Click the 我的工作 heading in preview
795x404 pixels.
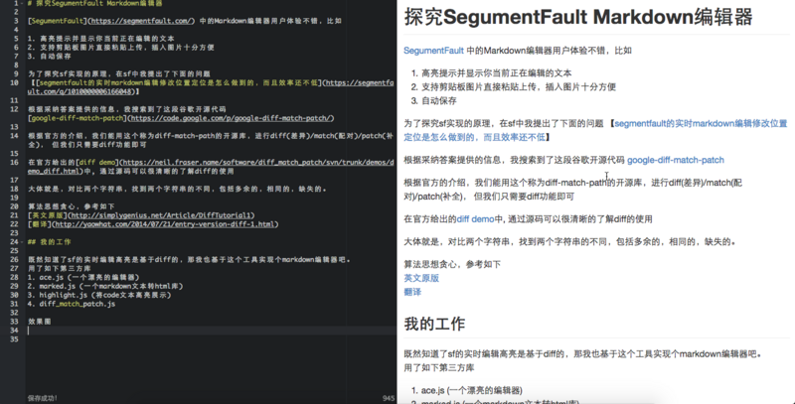pos(434,324)
